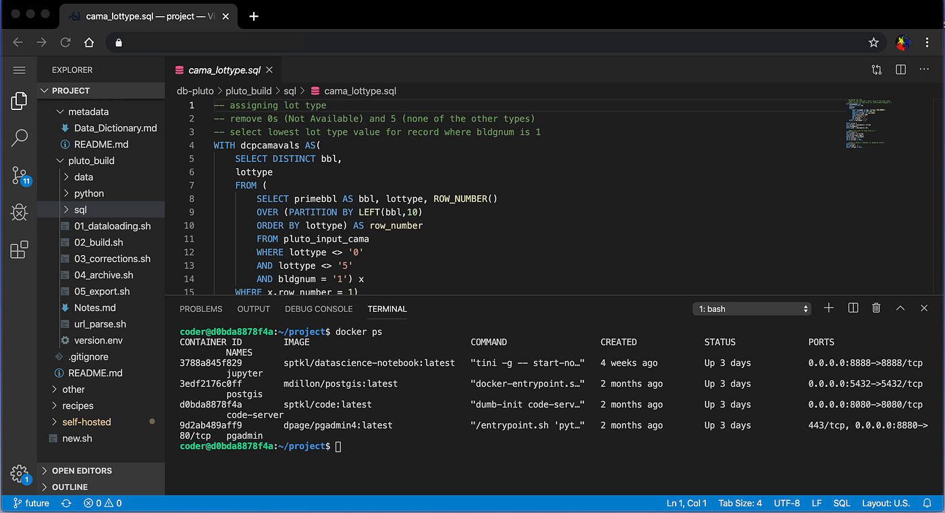Click the Manage gear icon
Screen dimensions: 945x513
point(19,473)
